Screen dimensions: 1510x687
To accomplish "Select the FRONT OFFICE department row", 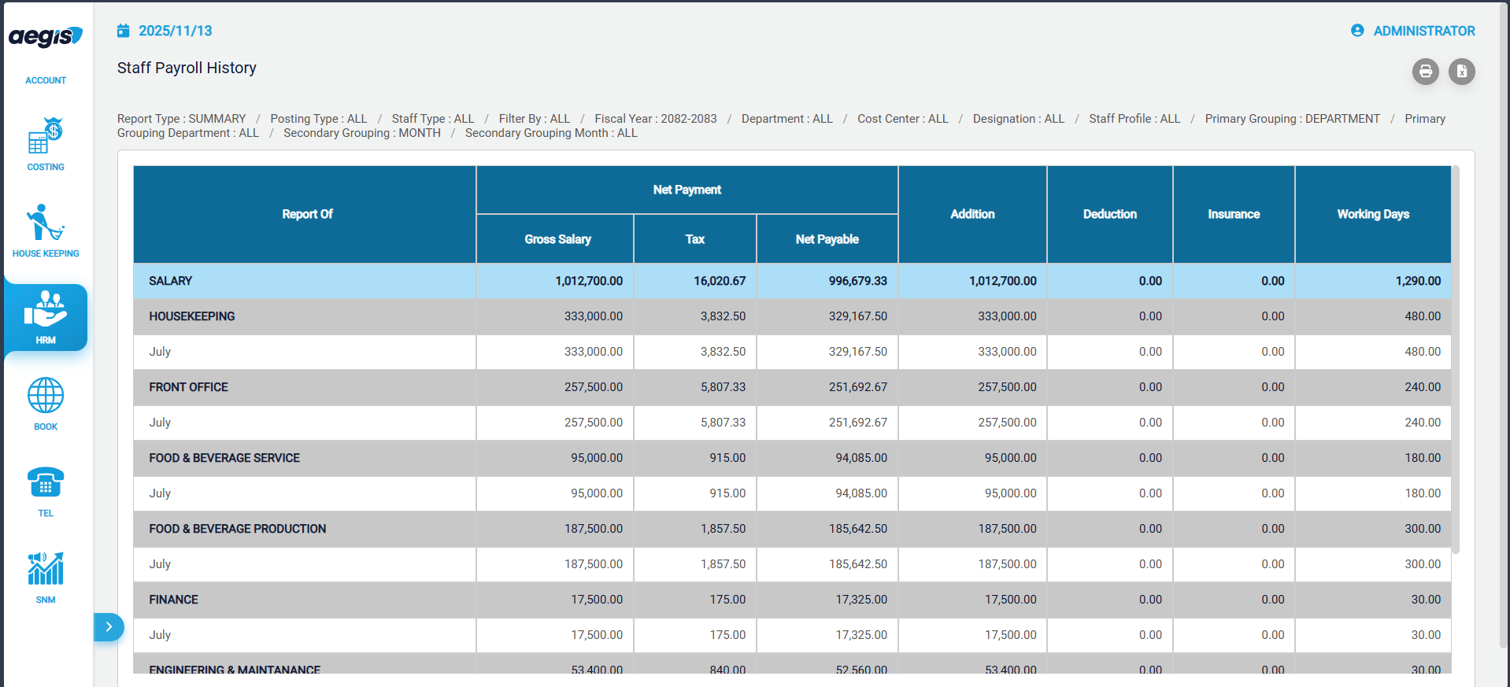I will tap(189, 387).
